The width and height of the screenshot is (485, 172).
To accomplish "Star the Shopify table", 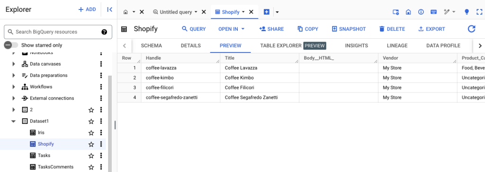I will pos(91,144).
